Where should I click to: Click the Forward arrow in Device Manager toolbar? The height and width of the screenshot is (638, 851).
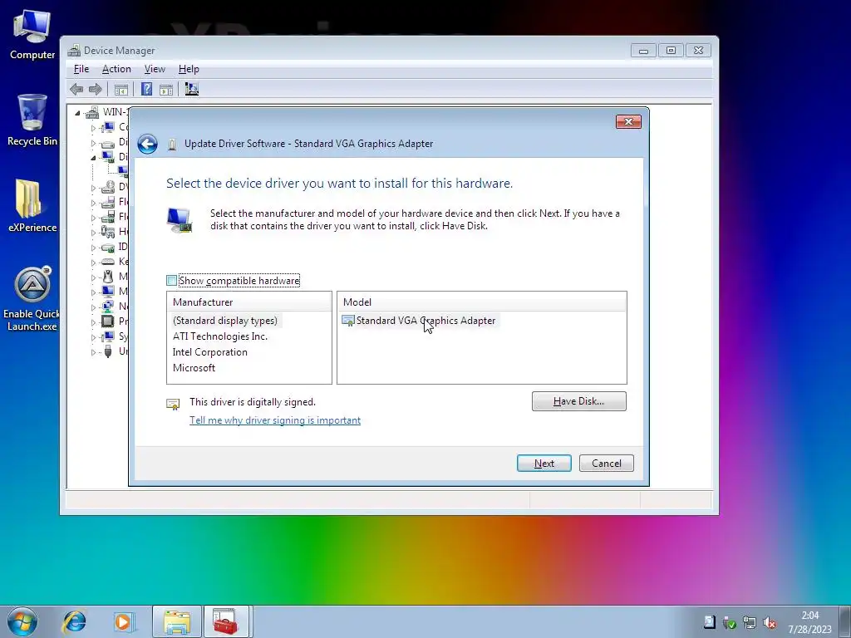[x=96, y=89]
